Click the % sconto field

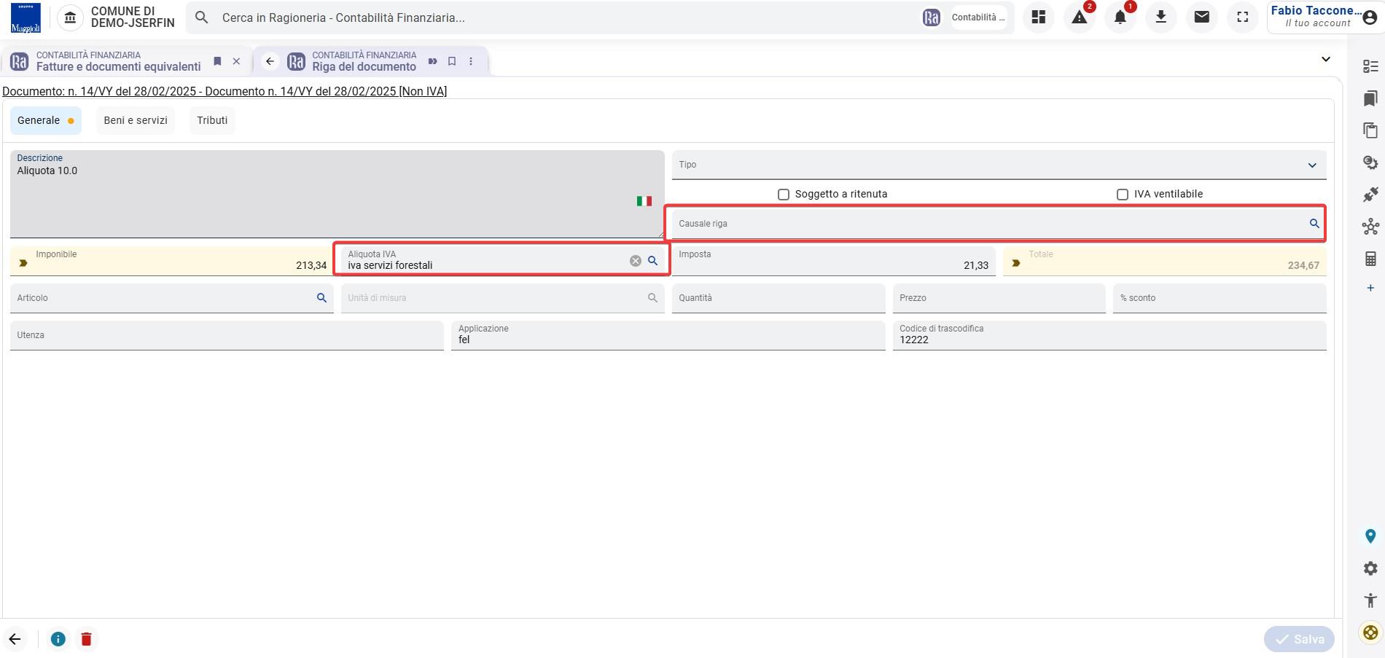(x=1220, y=298)
